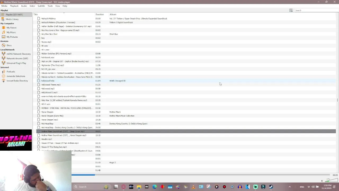Click Jamendo Selections icon

[x=3, y=76]
